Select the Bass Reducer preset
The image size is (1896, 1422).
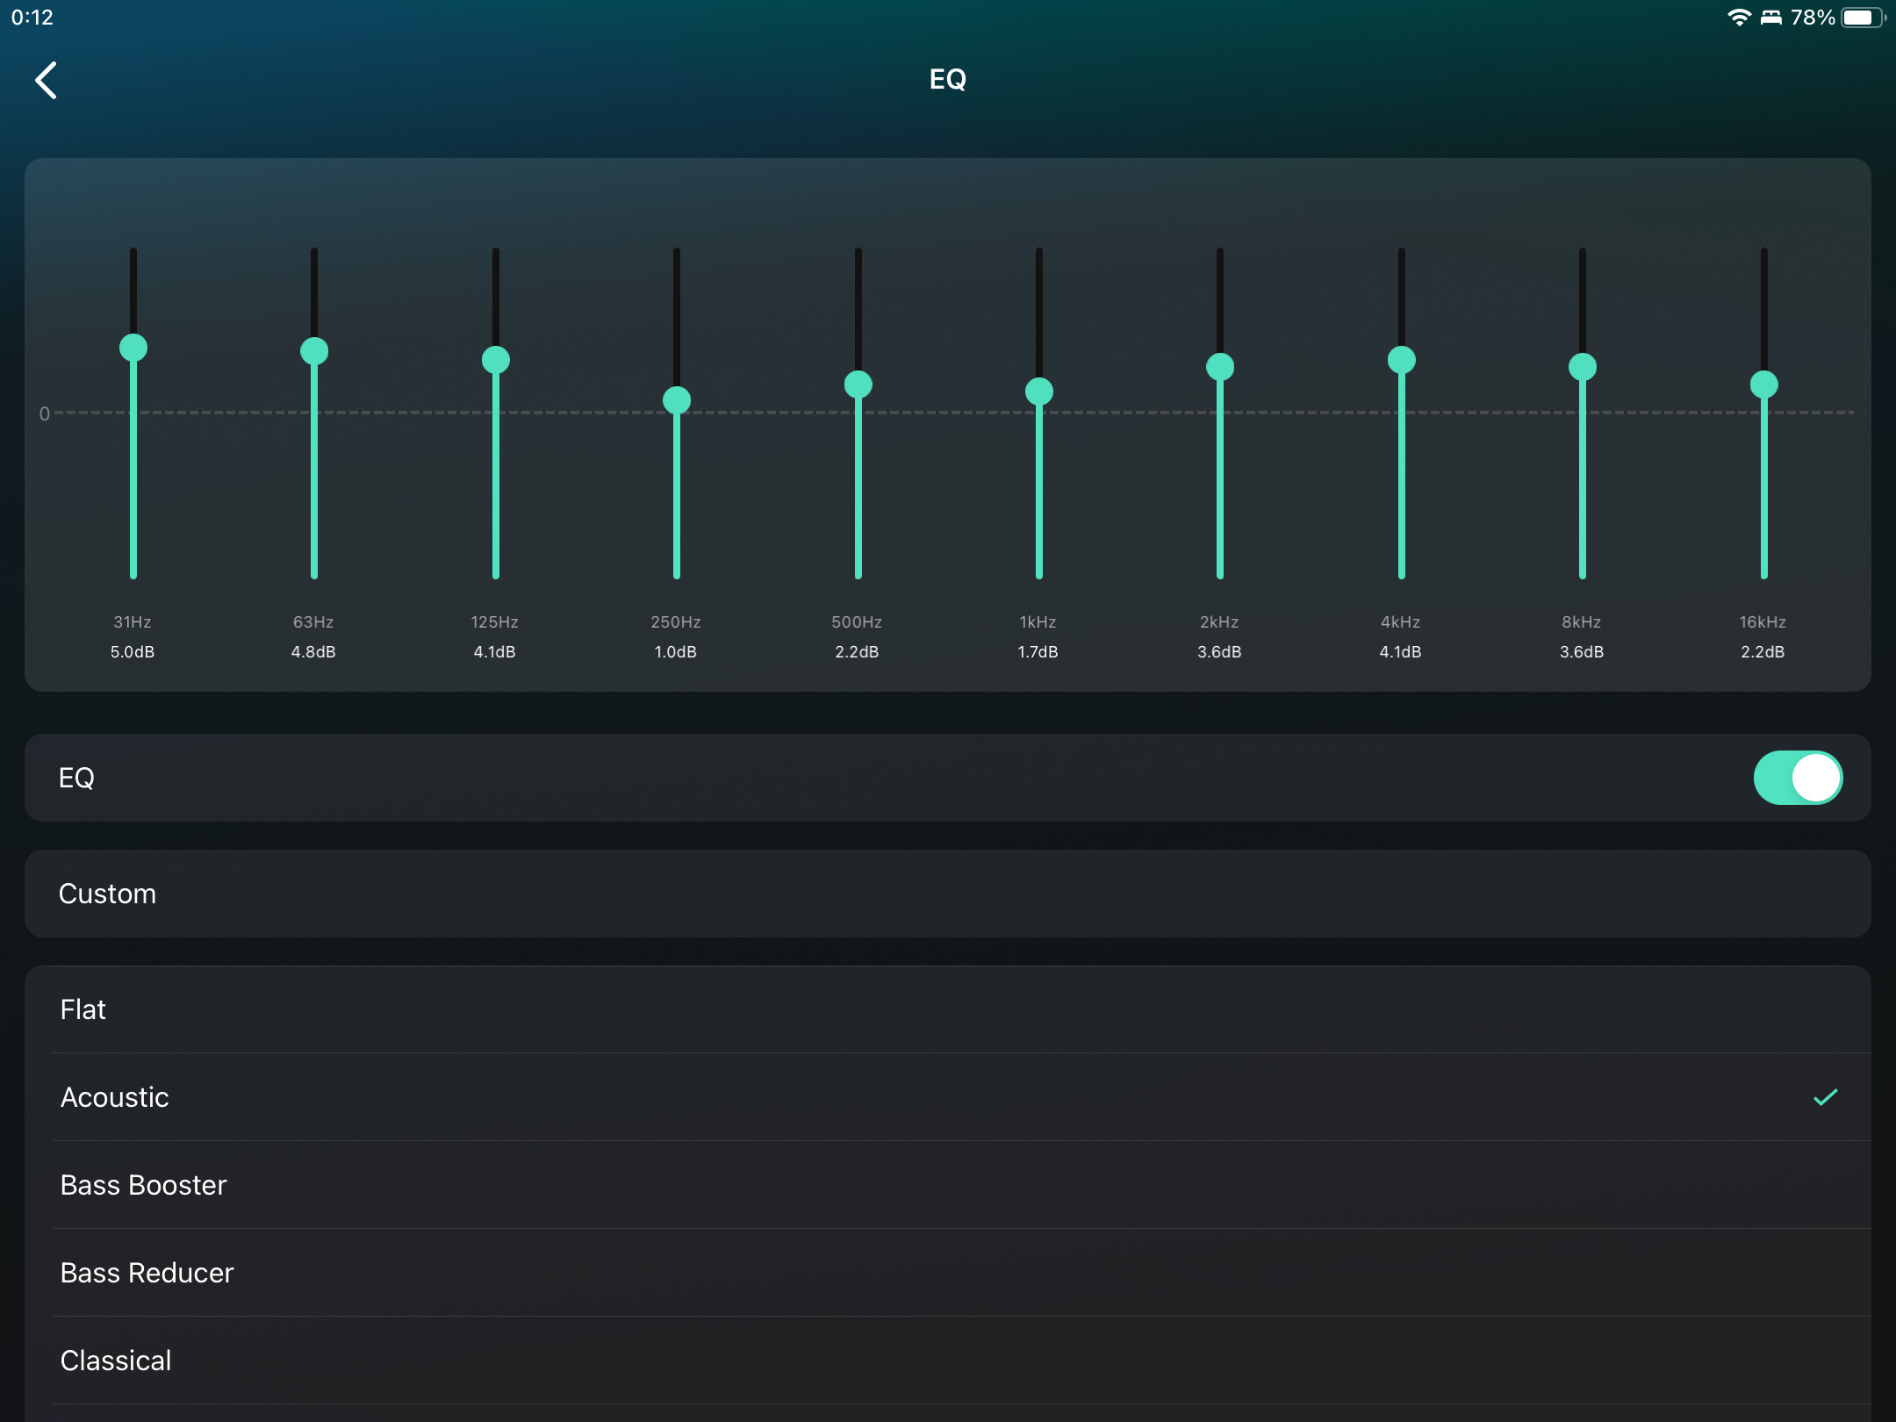click(147, 1273)
